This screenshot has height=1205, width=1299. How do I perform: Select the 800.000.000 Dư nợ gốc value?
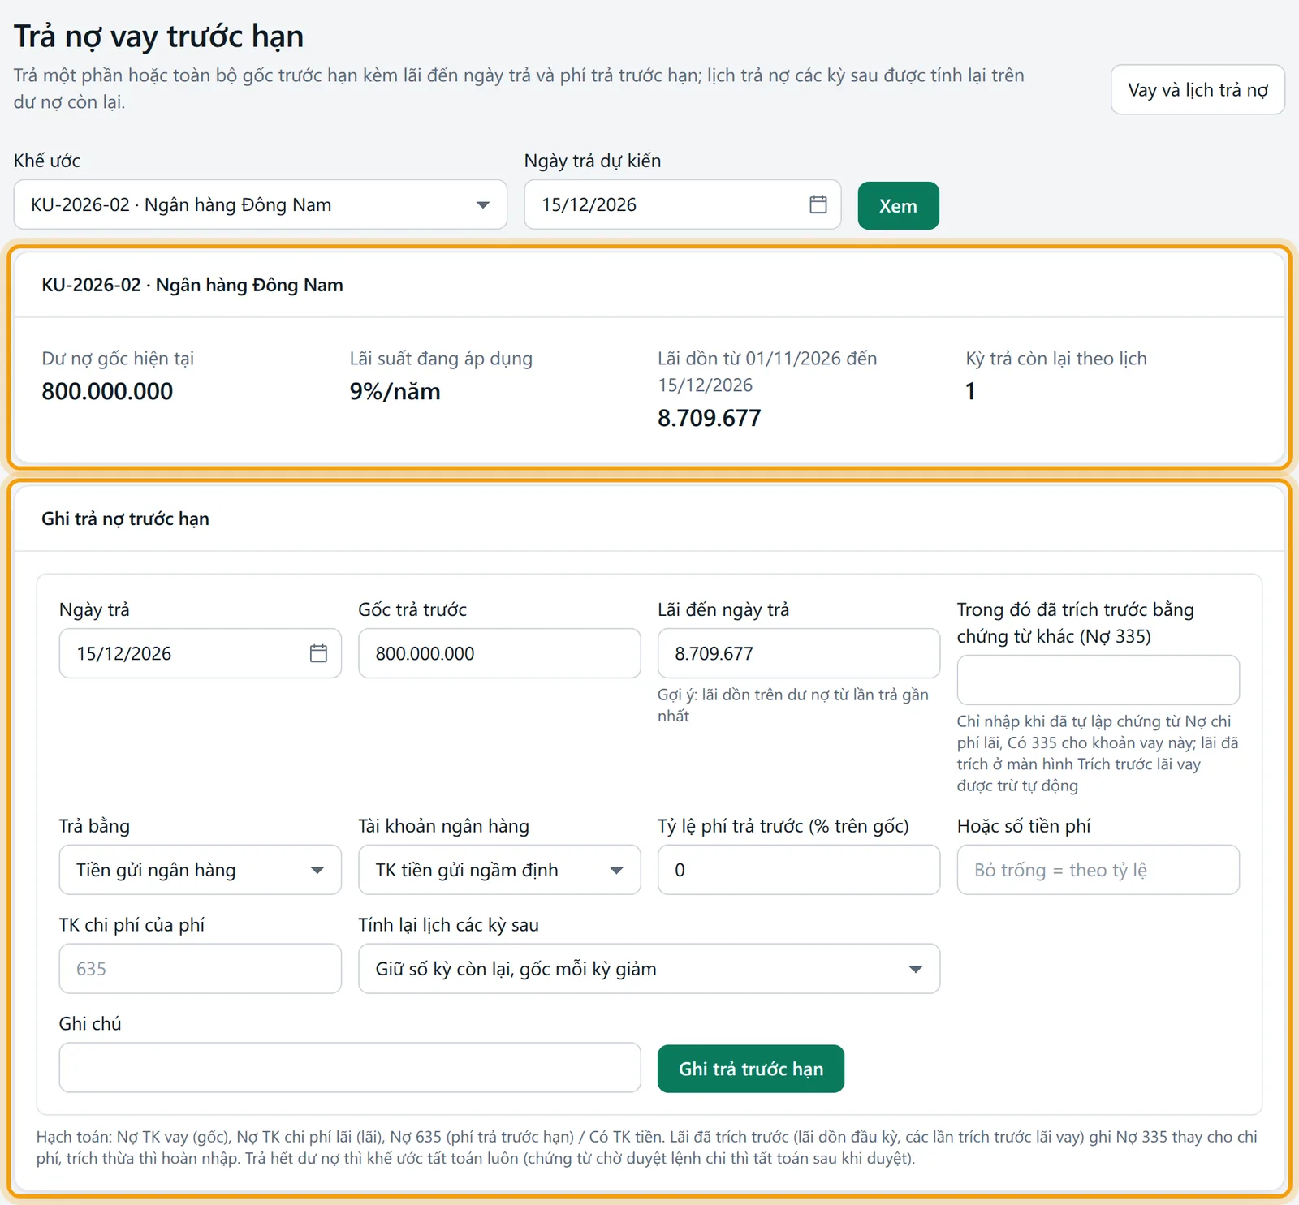pos(107,391)
